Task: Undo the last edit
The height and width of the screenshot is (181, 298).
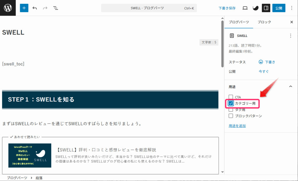Action: point(35,8)
